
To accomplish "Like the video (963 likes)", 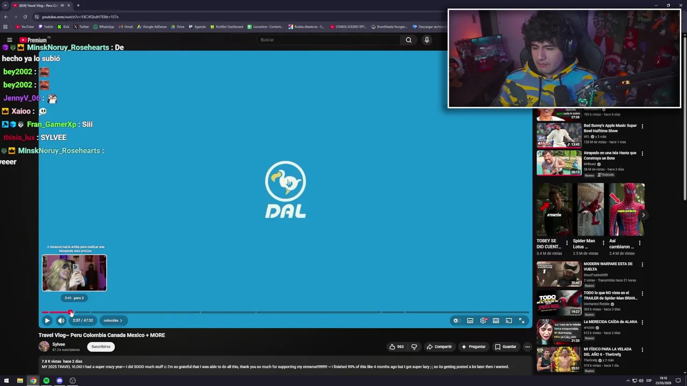I will pos(396,347).
